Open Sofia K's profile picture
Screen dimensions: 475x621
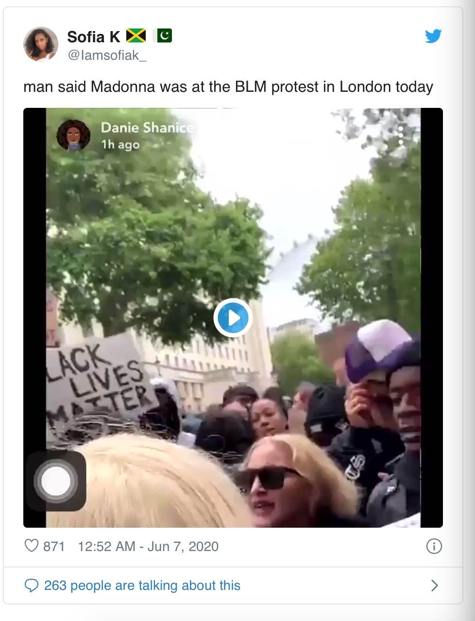(x=41, y=44)
